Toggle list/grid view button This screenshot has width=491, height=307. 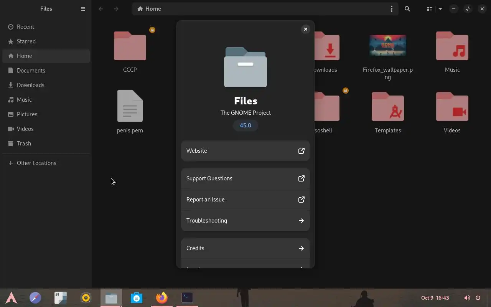(430, 9)
